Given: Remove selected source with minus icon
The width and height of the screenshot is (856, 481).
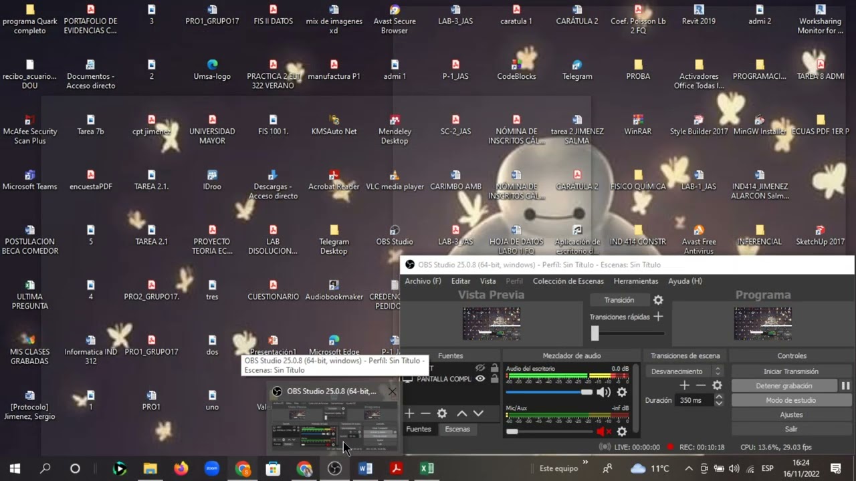Looking at the screenshot, I should (x=425, y=414).
